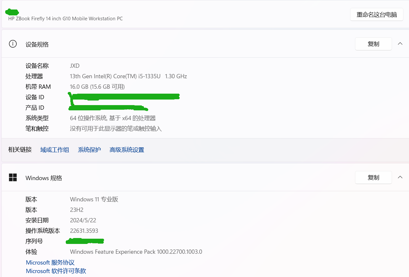Open the 域或工作组 link
The width and height of the screenshot is (409, 277).
click(55, 150)
